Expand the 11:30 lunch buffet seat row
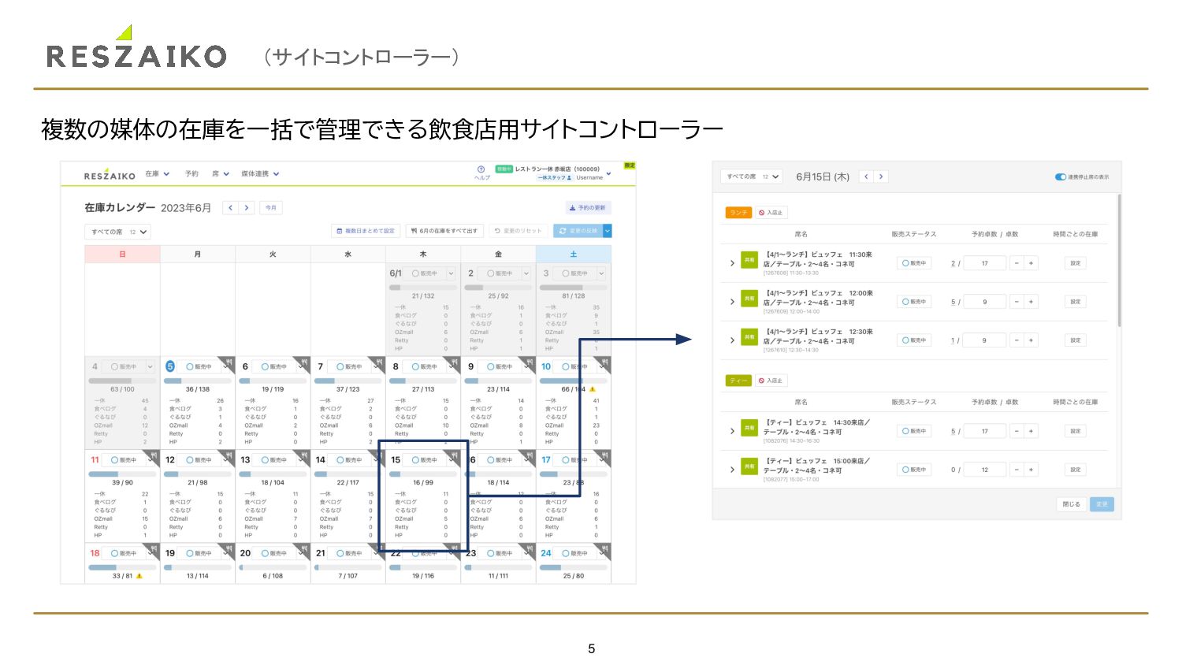The height and width of the screenshot is (665, 1182). pos(732,263)
